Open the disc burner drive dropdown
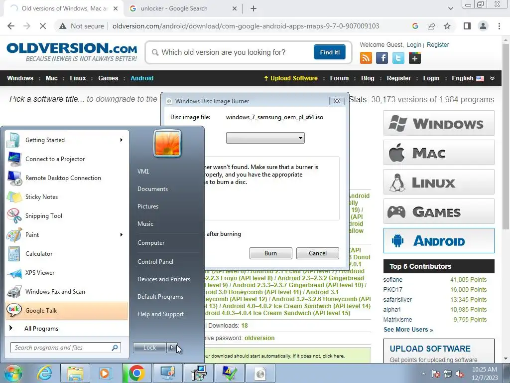 [x=265, y=138]
